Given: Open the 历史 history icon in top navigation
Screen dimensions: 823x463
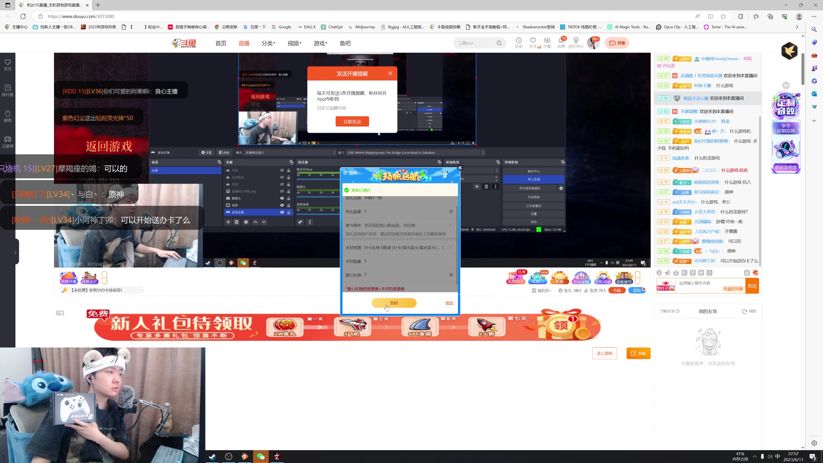Looking at the screenshot, I should tap(518, 42).
